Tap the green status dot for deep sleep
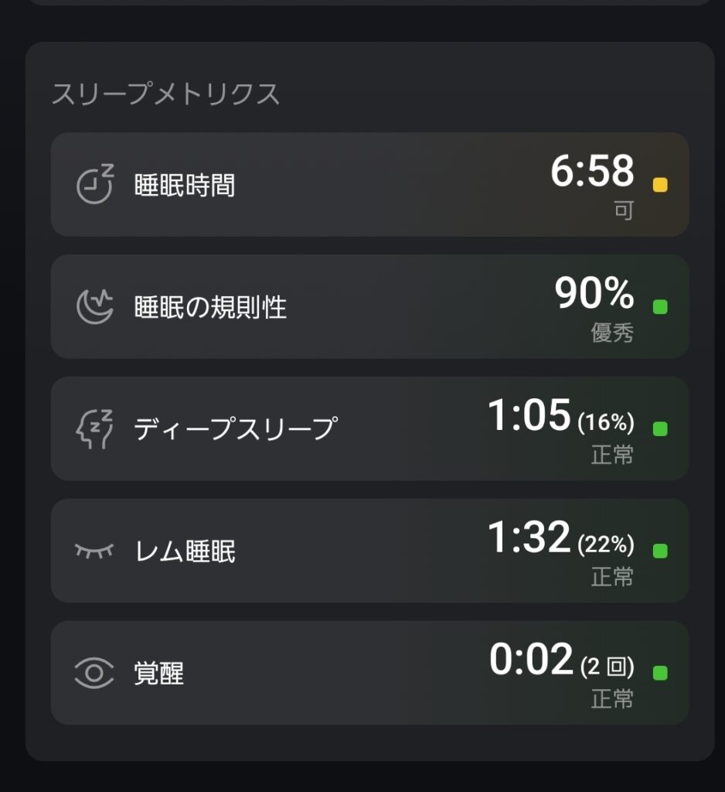Screen dimensions: 725x792 [x=660, y=428]
